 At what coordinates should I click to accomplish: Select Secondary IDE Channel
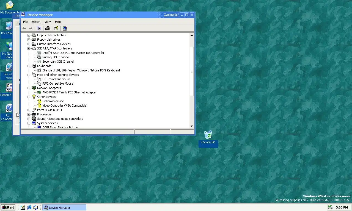pos(58,62)
